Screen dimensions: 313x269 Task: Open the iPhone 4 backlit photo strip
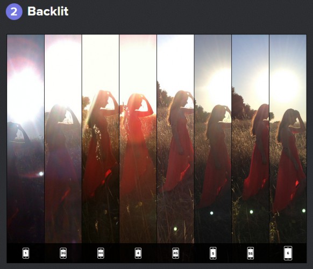pyautogui.click(x=138, y=139)
